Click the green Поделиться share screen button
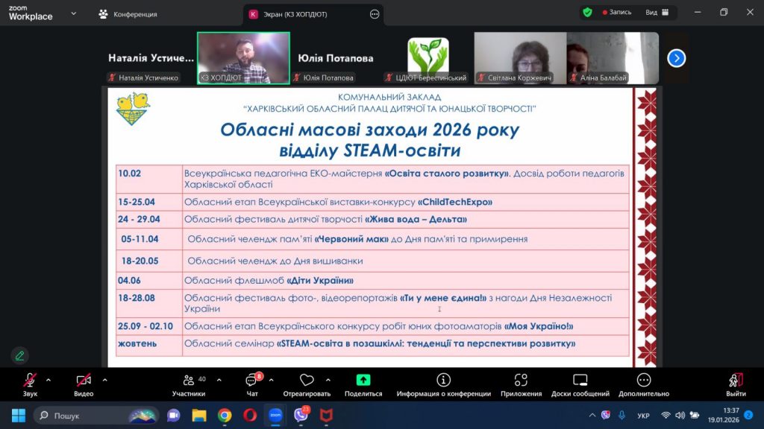This screenshot has width=764, height=429. coord(363,384)
